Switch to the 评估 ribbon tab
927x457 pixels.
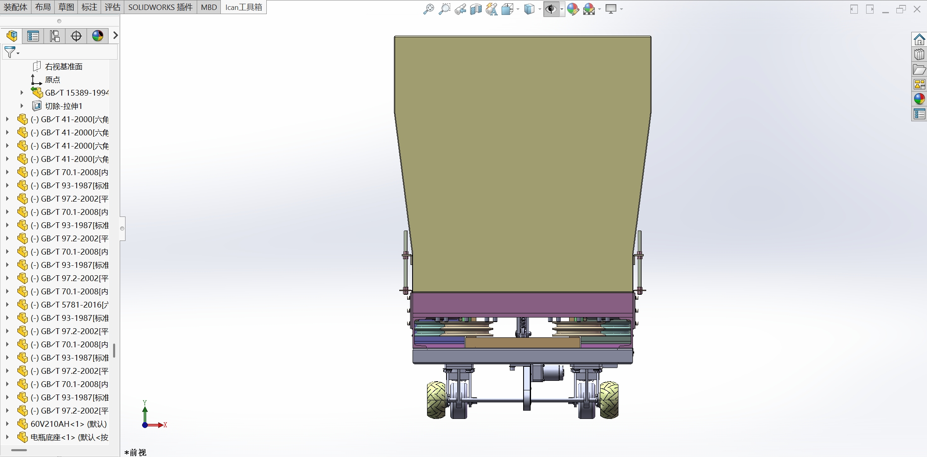pos(112,7)
